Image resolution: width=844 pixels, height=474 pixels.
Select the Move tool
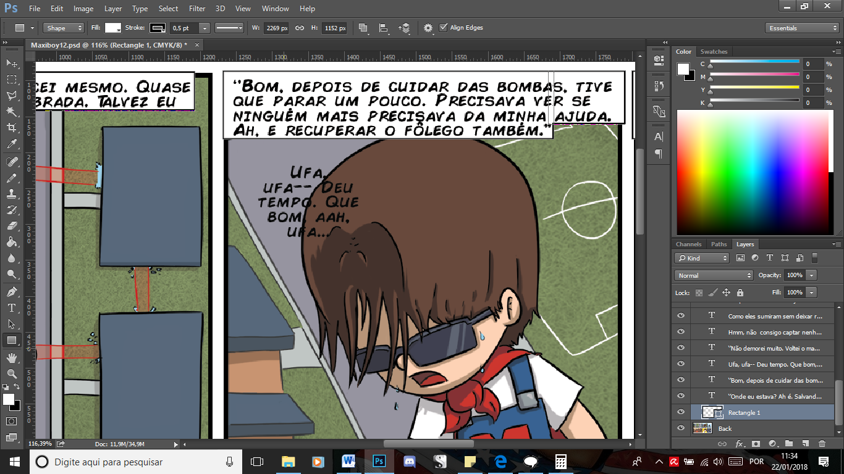pos(12,64)
